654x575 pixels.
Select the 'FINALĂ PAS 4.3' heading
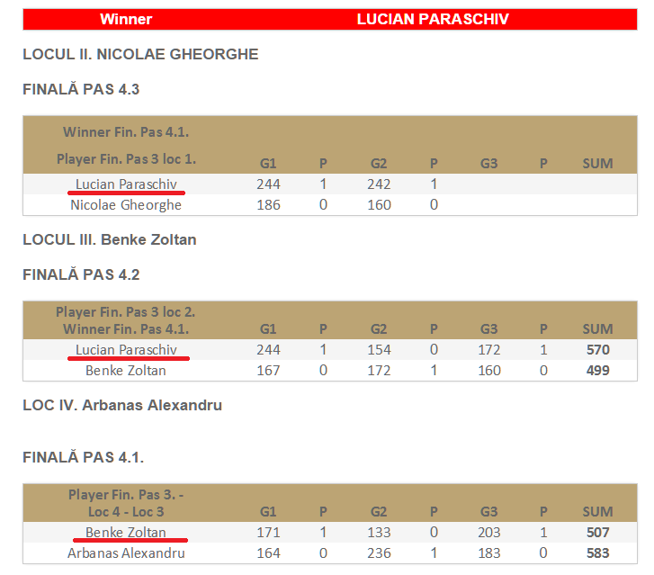tap(81, 89)
